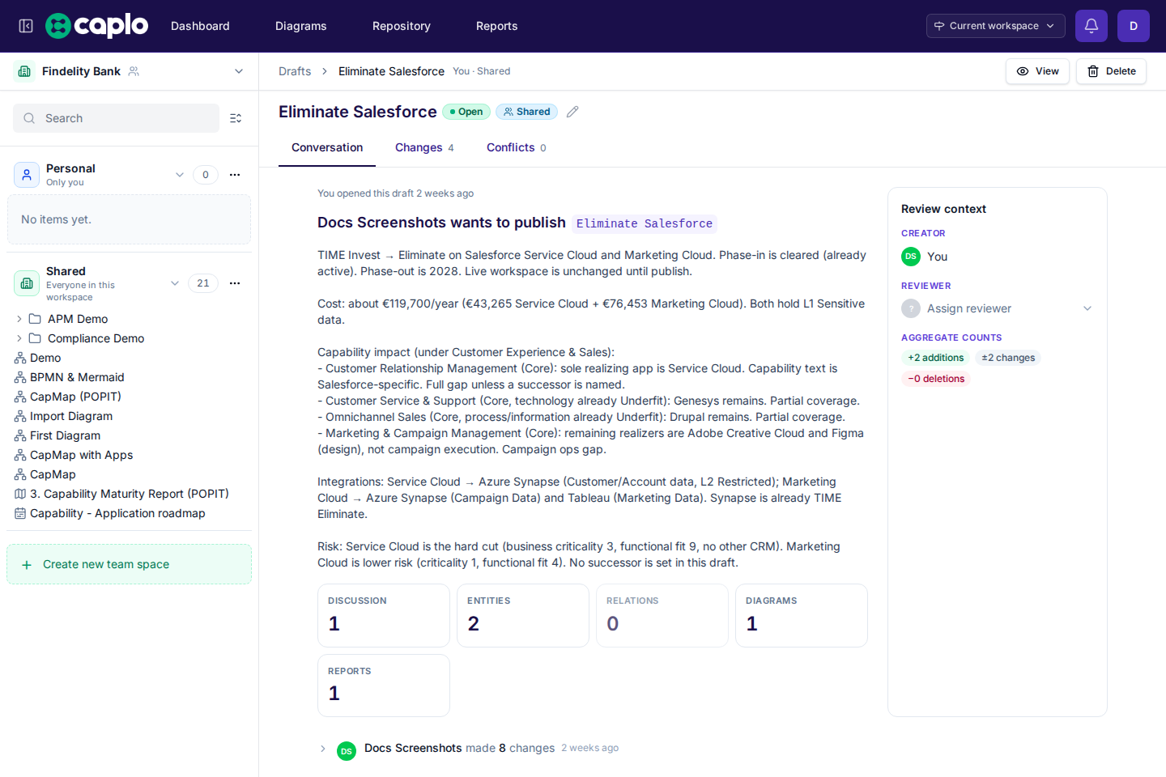Screen dimensions: 1166x777
Task: Open Shared space more options
Action: coord(235,283)
